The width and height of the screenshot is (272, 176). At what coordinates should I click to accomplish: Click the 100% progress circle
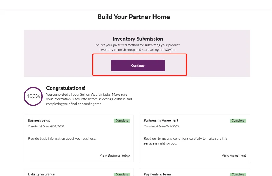click(x=33, y=96)
